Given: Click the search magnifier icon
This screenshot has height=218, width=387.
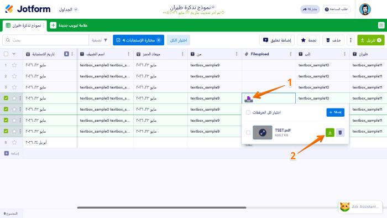Looking at the screenshot, I should [8, 40].
